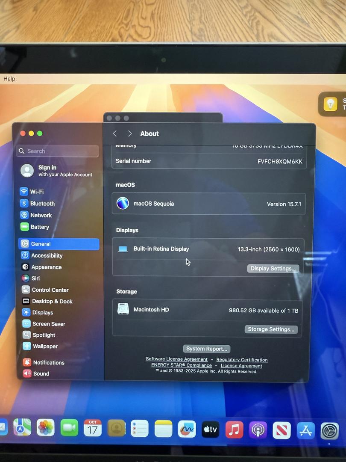Open Control Center settings
Viewport: 346px width, 462px height.
(50, 290)
